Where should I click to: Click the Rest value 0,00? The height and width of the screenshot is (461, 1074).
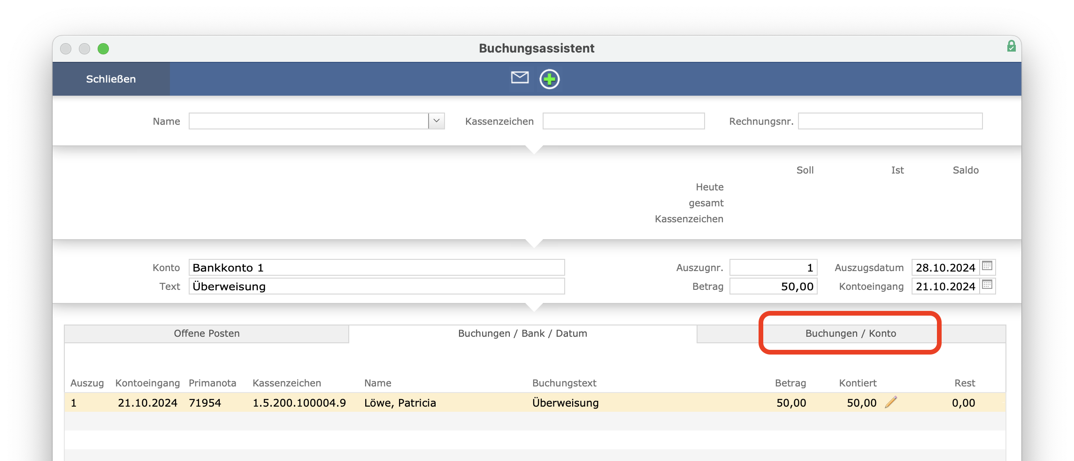(x=963, y=403)
